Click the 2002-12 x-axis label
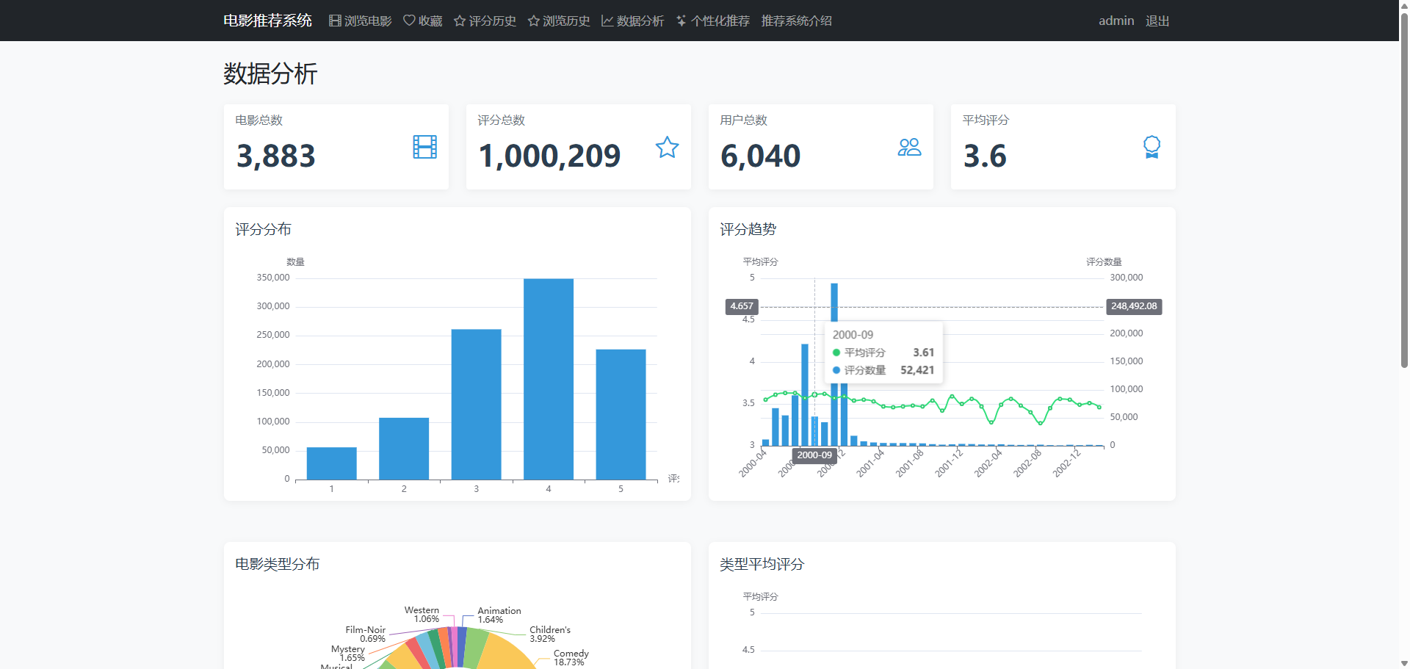Image resolution: width=1410 pixels, height=669 pixels. click(x=1067, y=463)
